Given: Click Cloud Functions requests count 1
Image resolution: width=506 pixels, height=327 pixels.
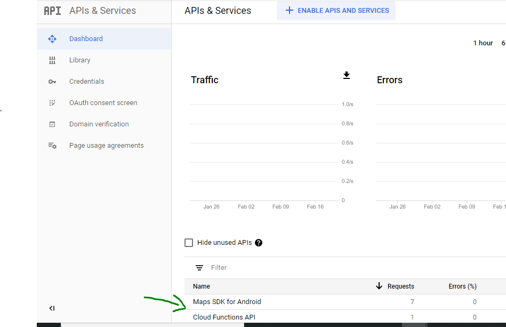Looking at the screenshot, I should pos(412,317).
